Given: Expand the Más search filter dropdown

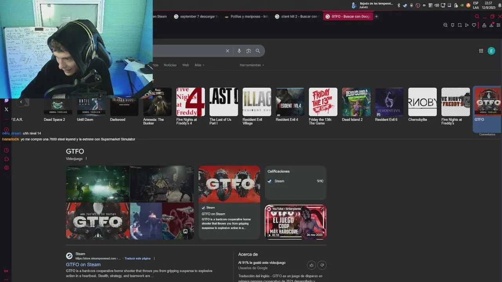Looking at the screenshot, I should (x=200, y=65).
